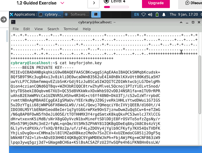Click the left sidebar arrow circle icon

coord(4,20)
